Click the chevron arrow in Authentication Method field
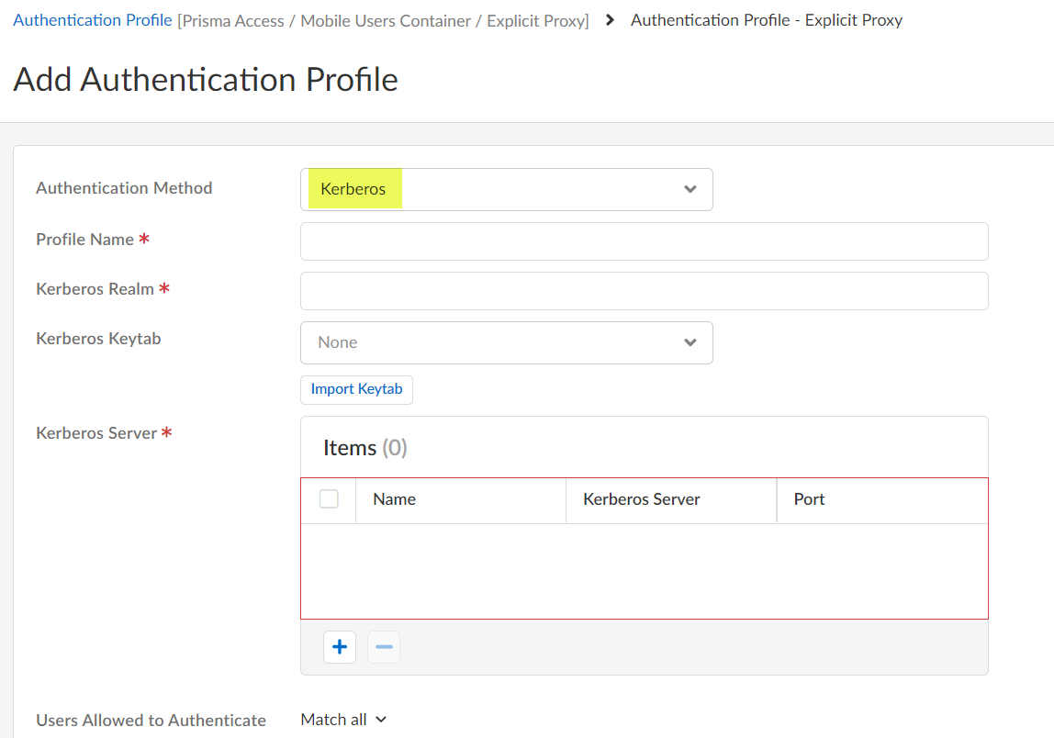The width and height of the screenshot is (1054, 738). [690, 189]
